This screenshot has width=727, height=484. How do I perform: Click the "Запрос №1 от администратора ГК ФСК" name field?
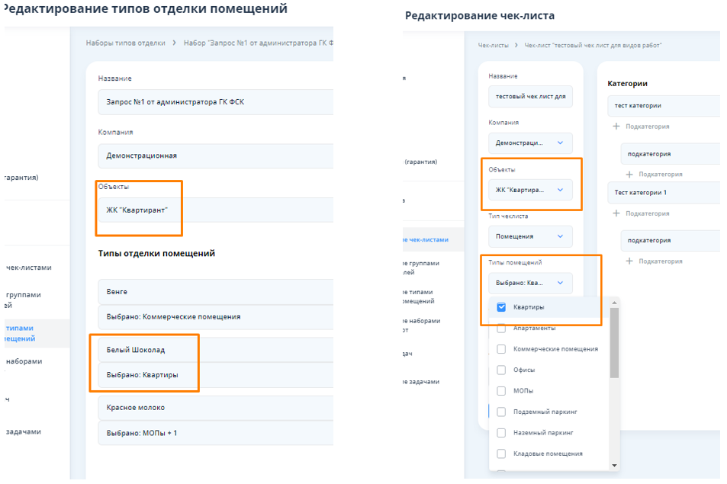point(214,101)
